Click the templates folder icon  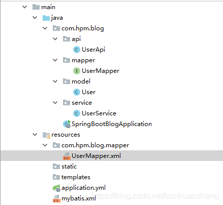pos(56,177)
